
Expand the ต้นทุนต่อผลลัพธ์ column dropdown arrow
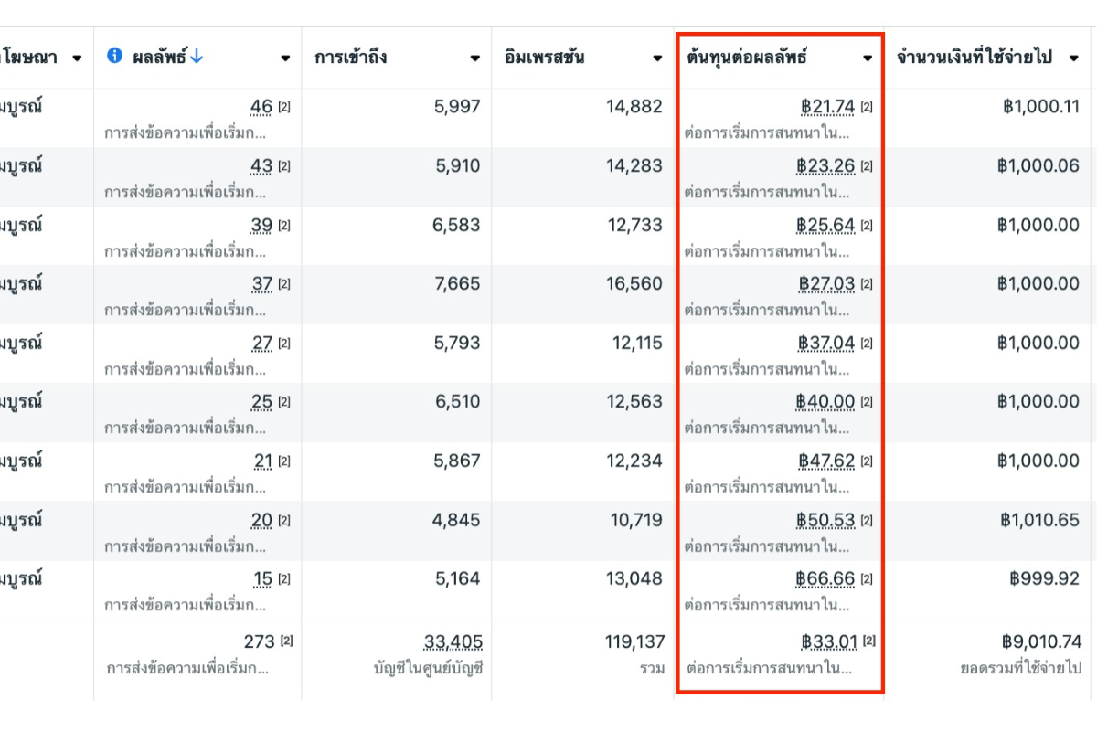click(868, 58)
